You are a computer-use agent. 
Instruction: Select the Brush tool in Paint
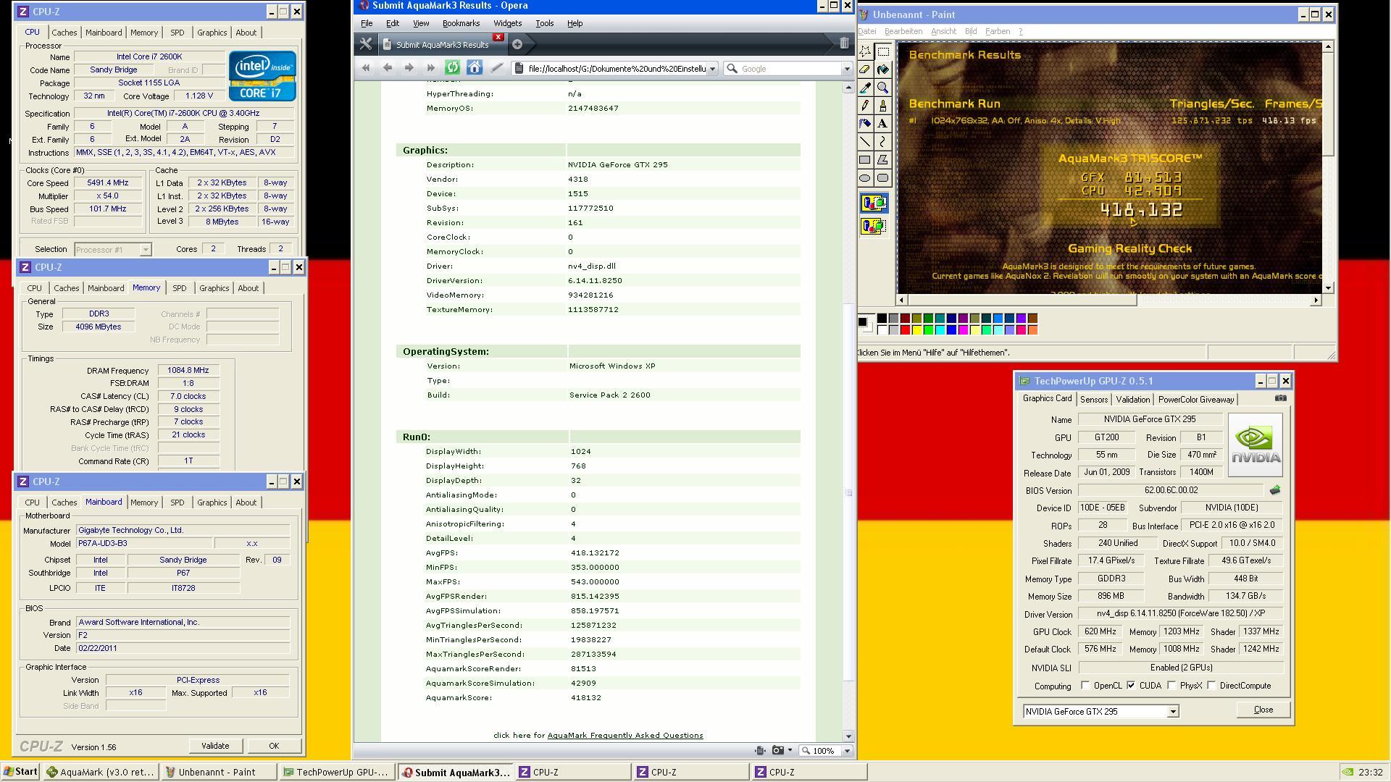click(883, 106)
